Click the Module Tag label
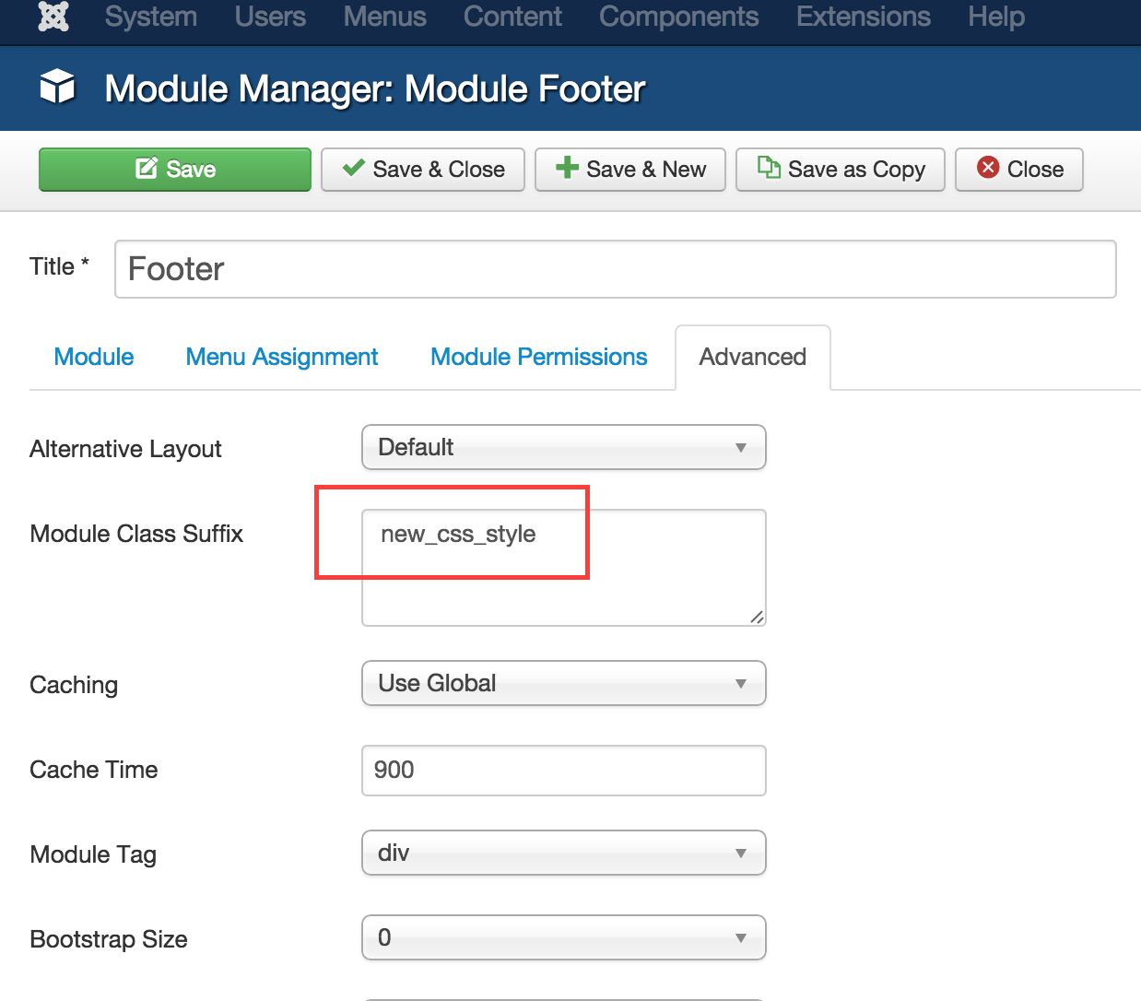The width and height of the screenshot is (1141, 1001). [x=93, y=854]
